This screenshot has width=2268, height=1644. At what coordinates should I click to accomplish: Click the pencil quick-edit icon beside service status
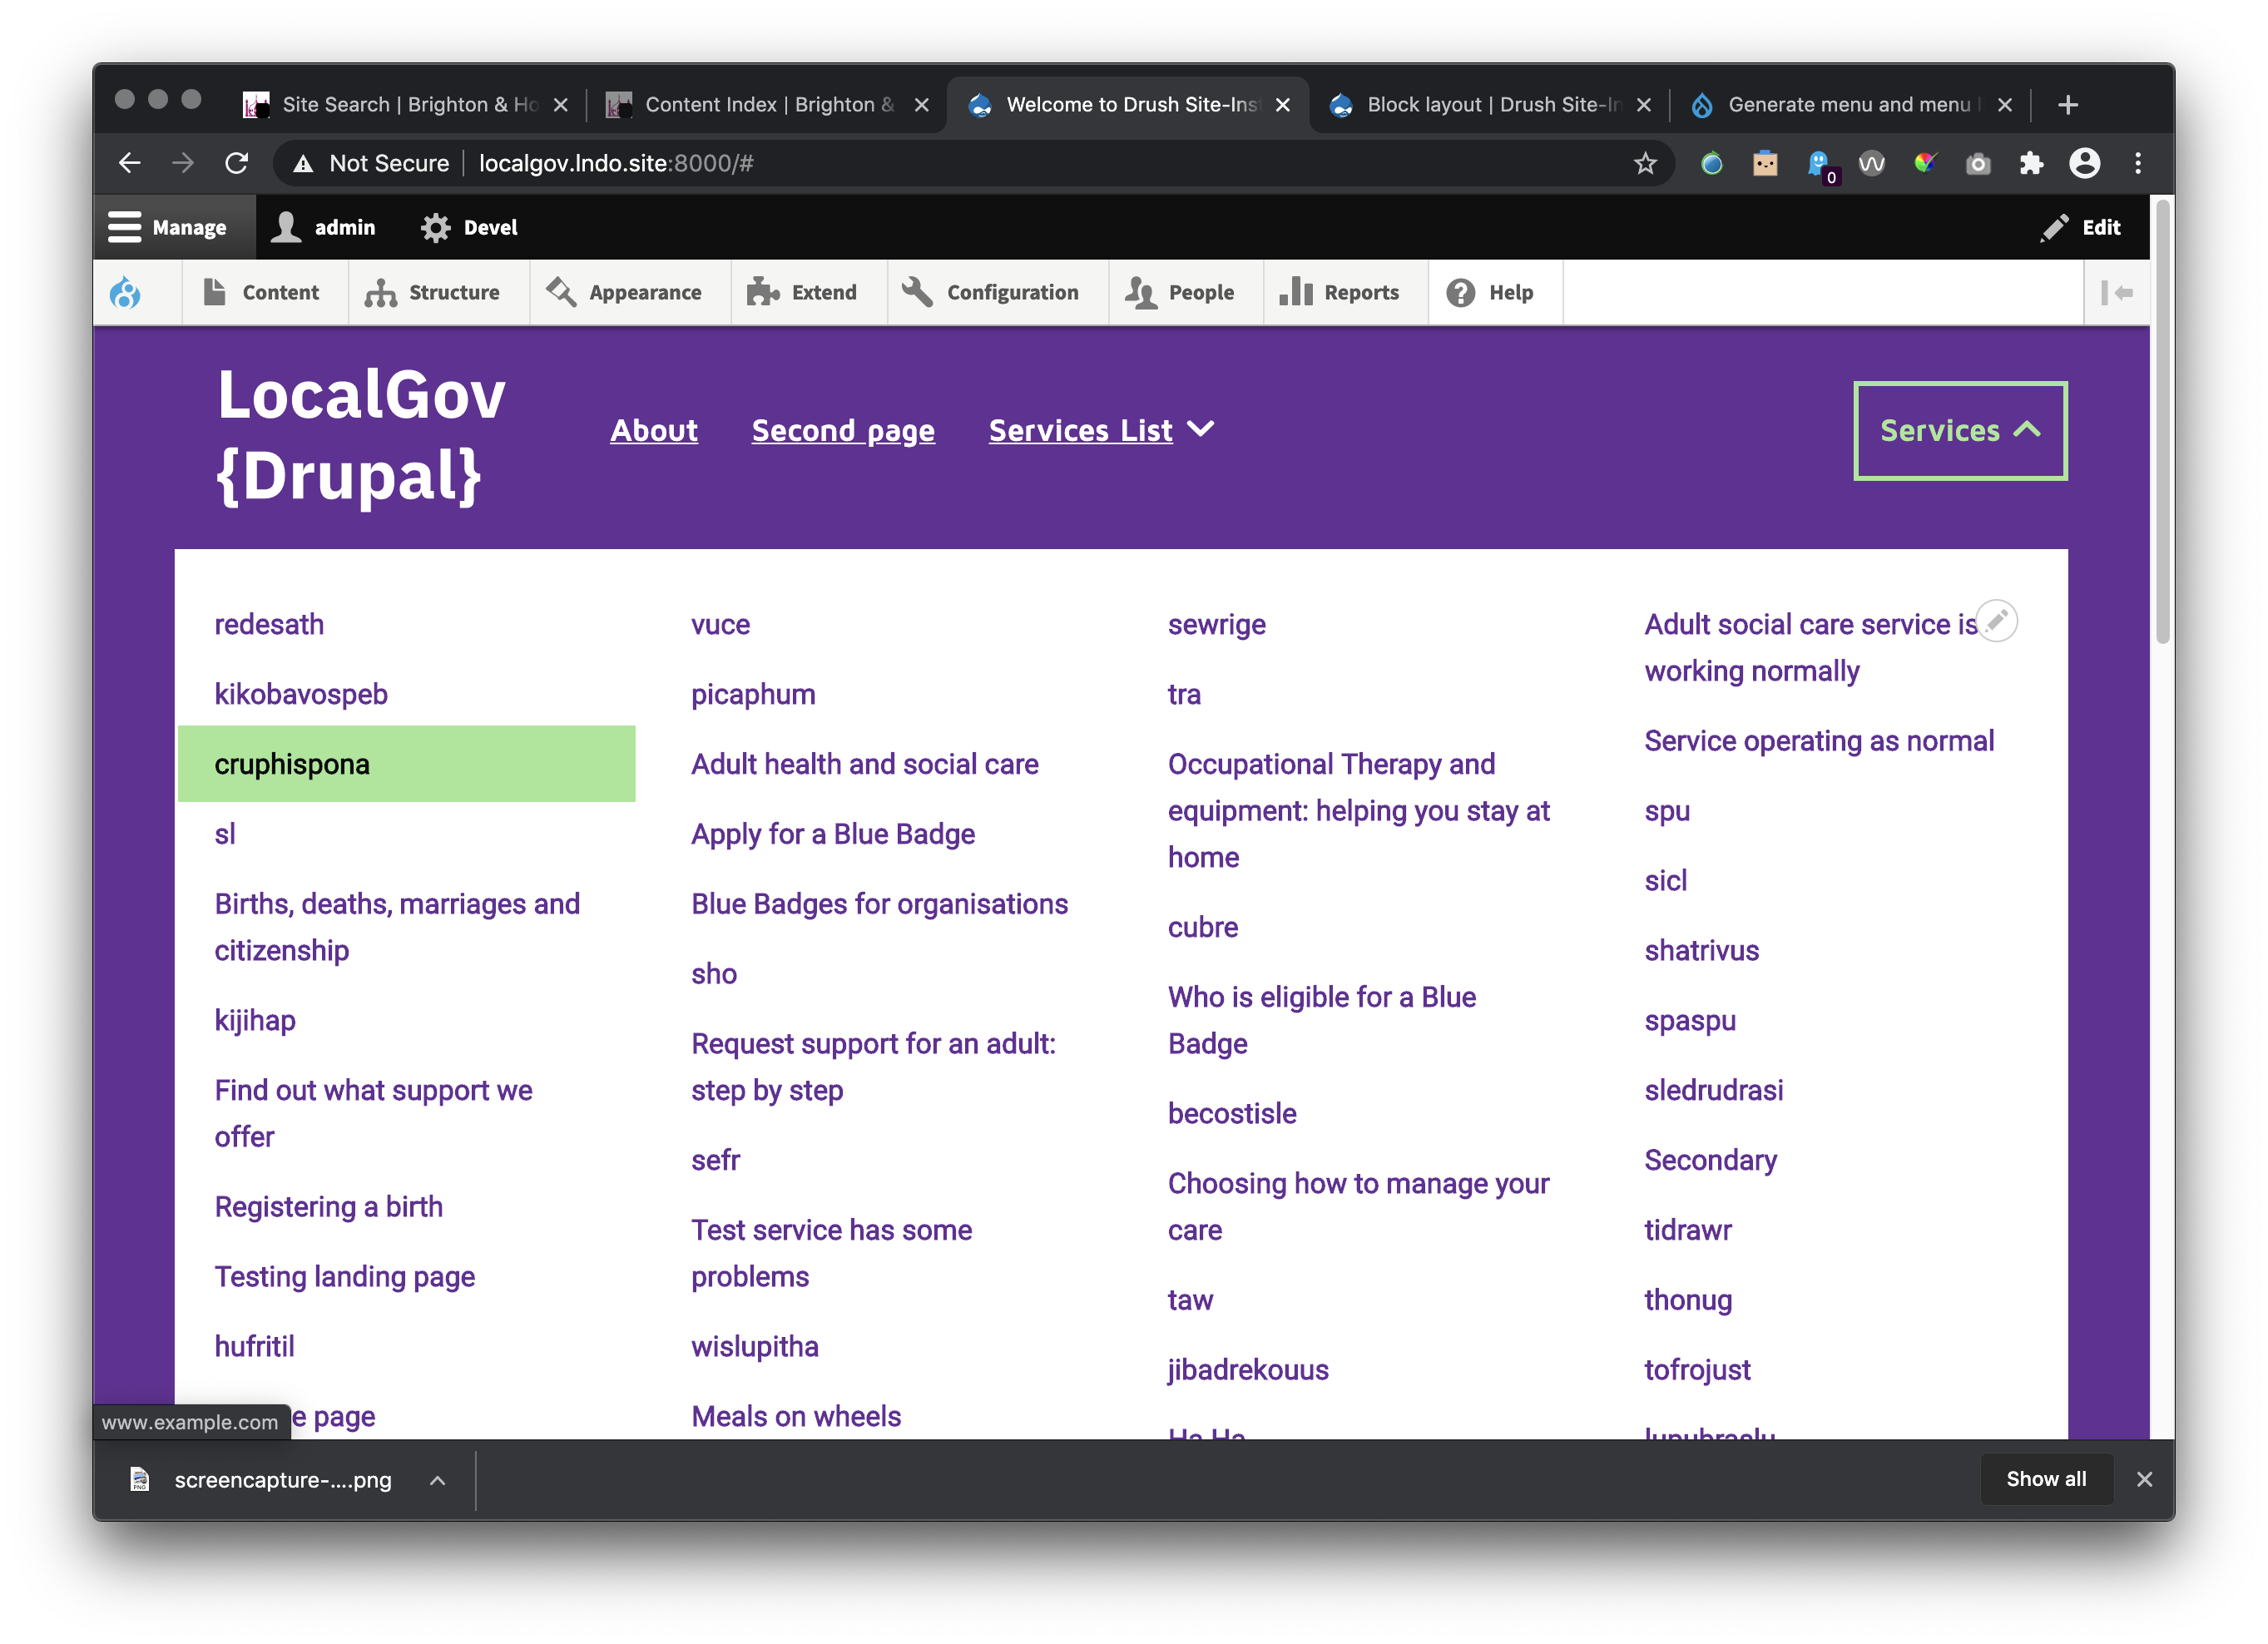pos(1997,621)
